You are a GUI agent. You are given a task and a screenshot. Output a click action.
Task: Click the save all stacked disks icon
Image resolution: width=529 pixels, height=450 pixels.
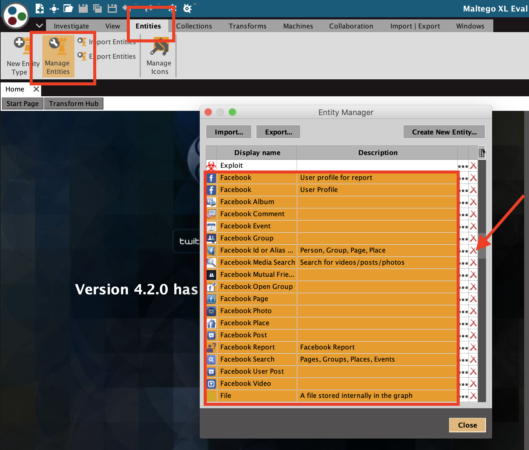(x=97, y=8)
